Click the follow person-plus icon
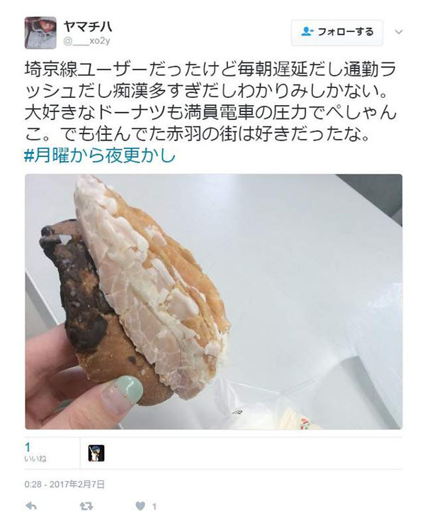The height and width of the screenshot is (523, 425). pos(307,32)
